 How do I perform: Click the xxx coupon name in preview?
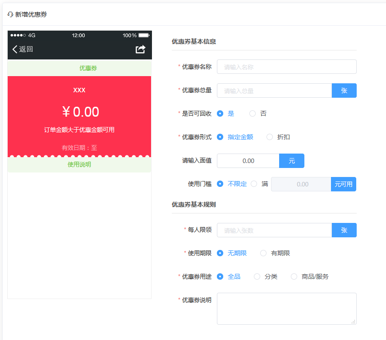click(x=79, y=90)
